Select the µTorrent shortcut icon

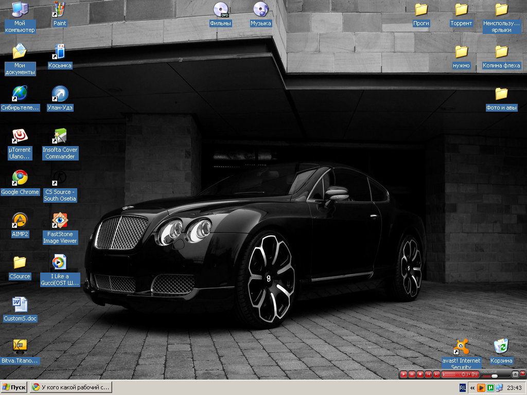(20, 136)
